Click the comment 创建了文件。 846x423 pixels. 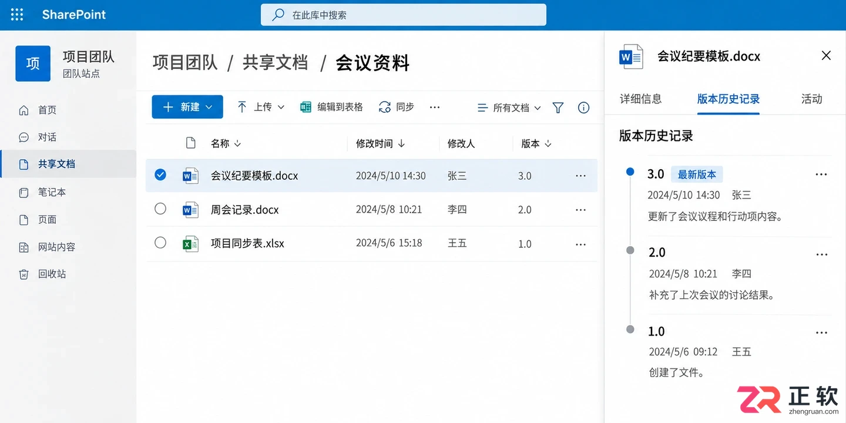coord(676,372)
